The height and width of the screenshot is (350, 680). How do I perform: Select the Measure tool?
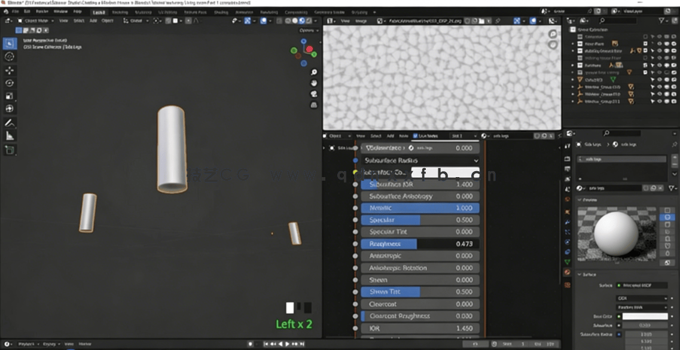pos(8,136)
